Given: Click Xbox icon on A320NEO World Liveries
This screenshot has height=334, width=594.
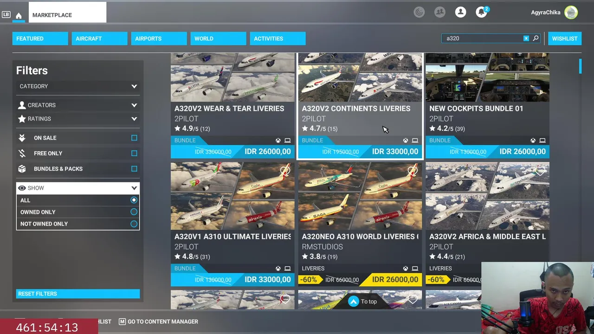Looking at the screenshot, I should click(406, 269).
